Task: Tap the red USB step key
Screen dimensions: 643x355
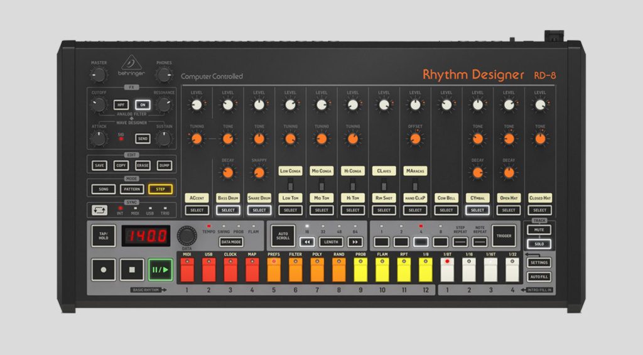Action: [208, 270]
